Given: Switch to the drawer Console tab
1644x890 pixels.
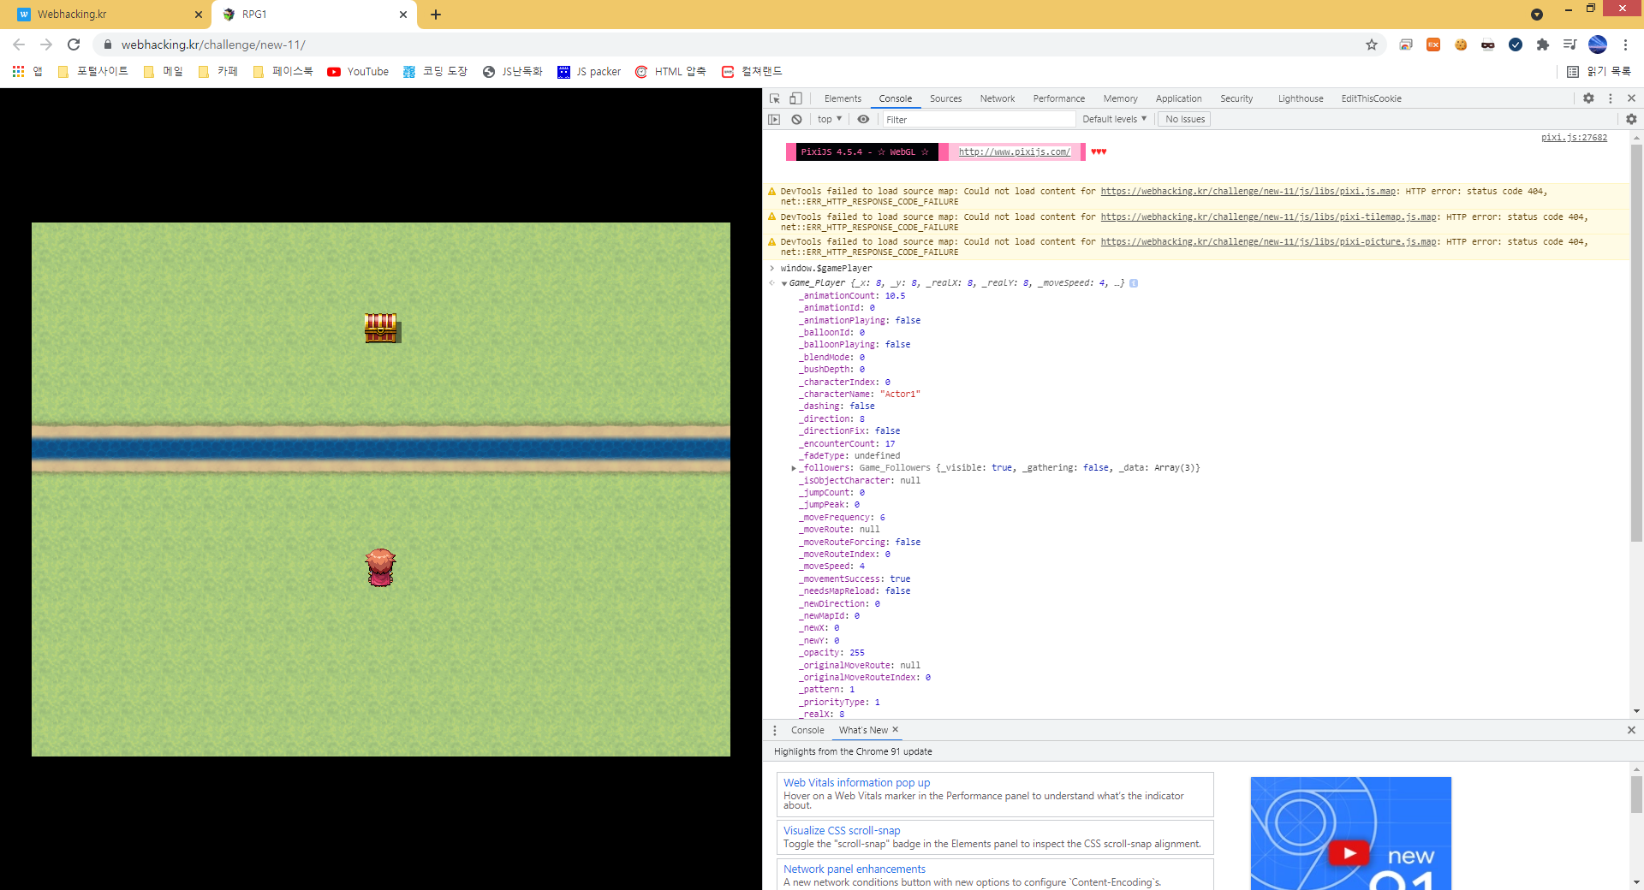Looking at the screenshot, I should [x=807, y=730].
